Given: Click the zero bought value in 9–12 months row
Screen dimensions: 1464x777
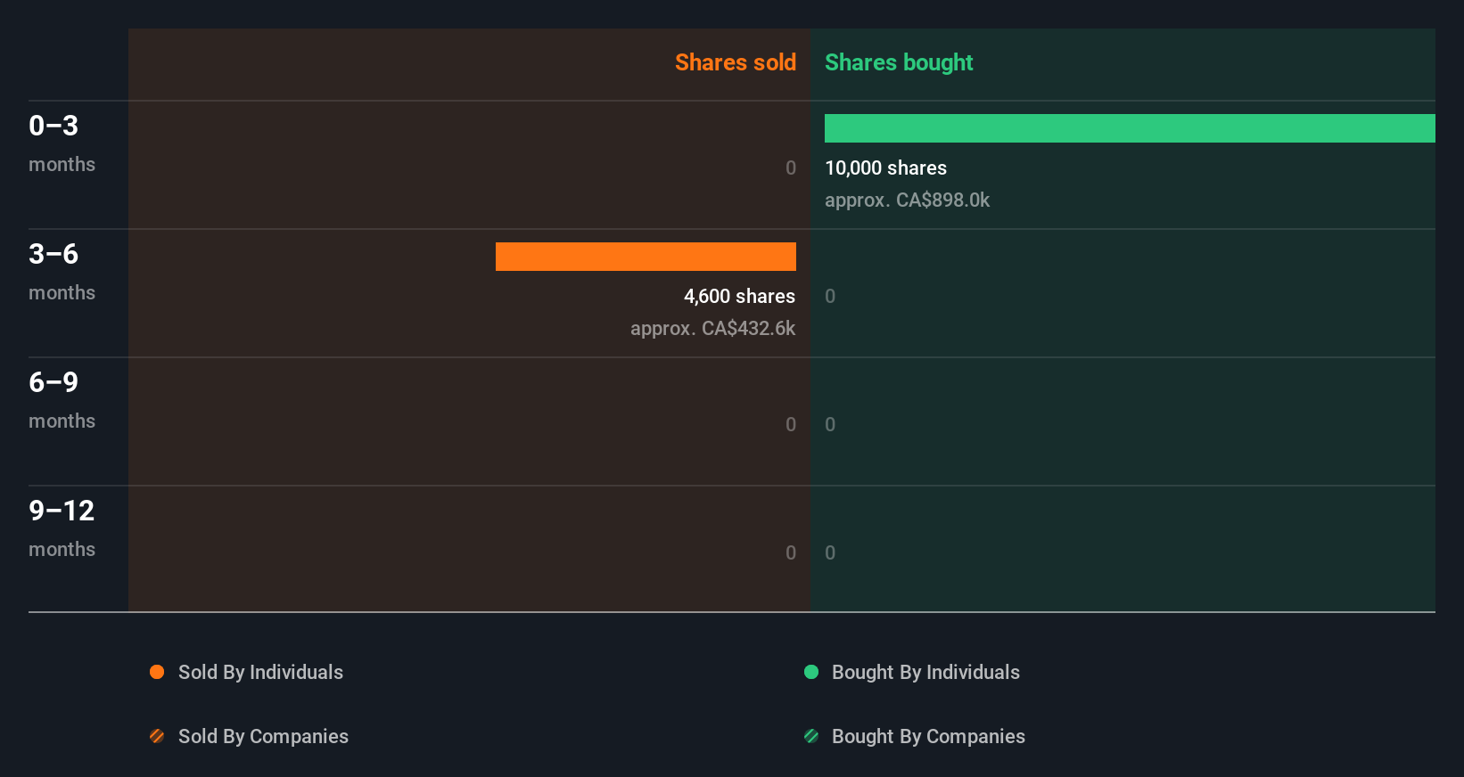Looking at the screenshot, I should (830, 552).
